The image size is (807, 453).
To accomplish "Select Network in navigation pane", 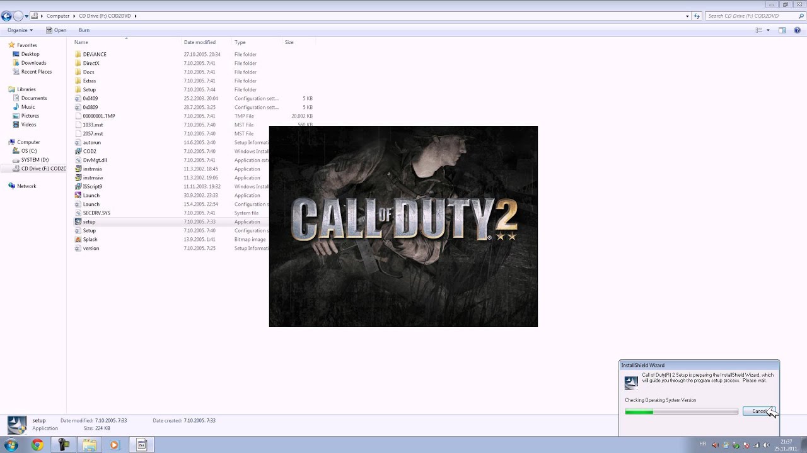I will 26,186.
